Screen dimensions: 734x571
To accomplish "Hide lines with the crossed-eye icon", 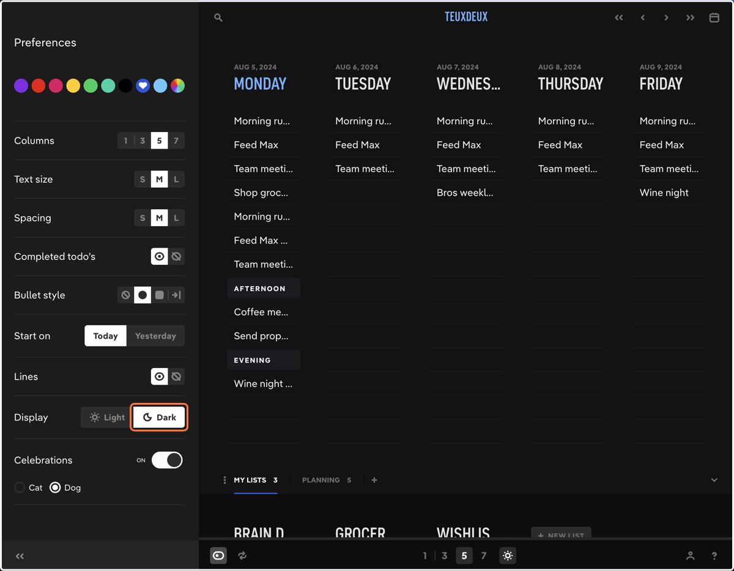I will 176,377.
